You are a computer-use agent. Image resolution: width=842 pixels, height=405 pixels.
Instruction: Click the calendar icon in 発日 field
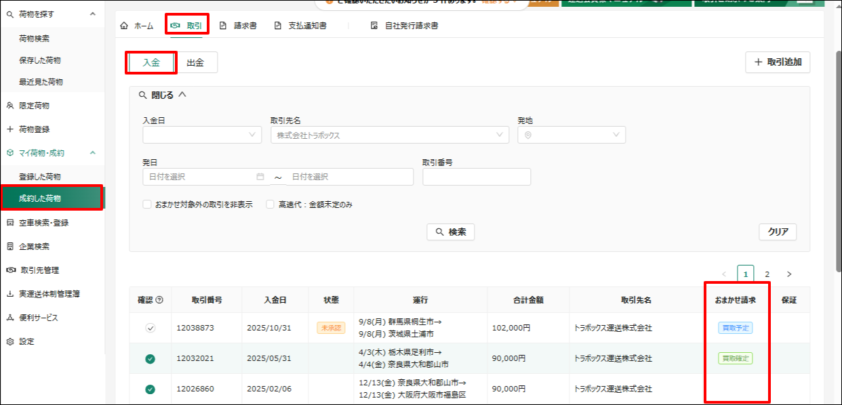point(260,177)
